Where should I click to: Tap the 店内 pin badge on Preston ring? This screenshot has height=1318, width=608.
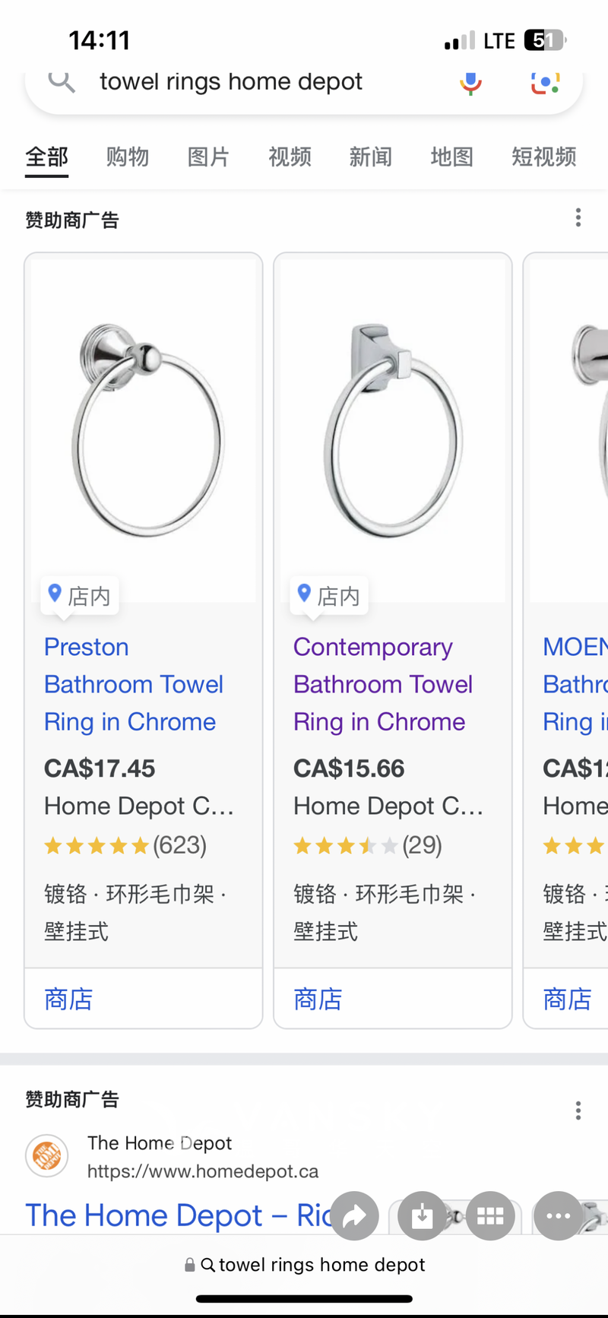80,596
